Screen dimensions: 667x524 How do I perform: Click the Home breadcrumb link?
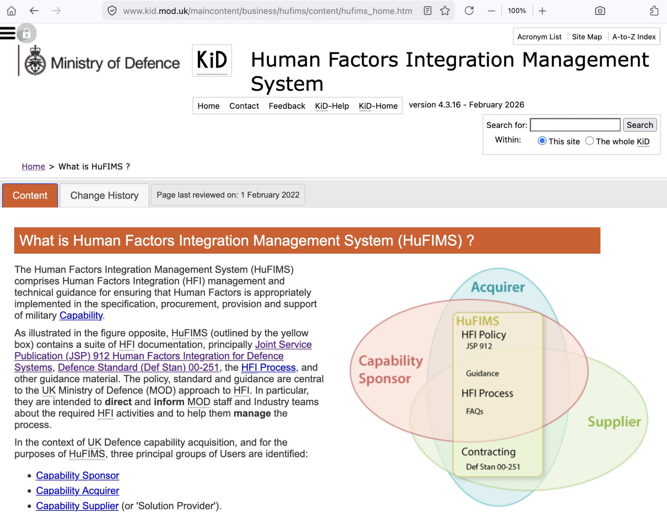pyautogui.click(x=33, y=167)
